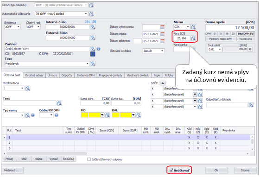
Task: Open lookup for fourth SZČP row
Action: click(x=200, y=107)
